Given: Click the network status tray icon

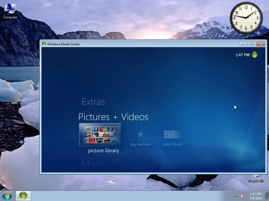Looking at the screenshot, I should [236, 196].
